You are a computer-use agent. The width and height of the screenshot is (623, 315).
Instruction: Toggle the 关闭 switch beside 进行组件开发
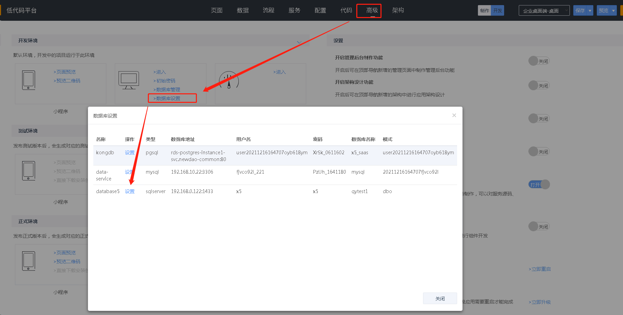click(x=539, y=226)
